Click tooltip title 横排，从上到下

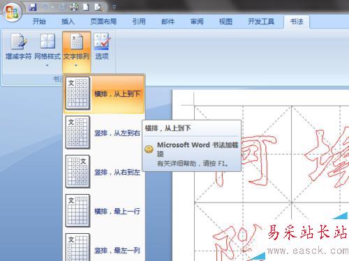click(x=168, y=128)
